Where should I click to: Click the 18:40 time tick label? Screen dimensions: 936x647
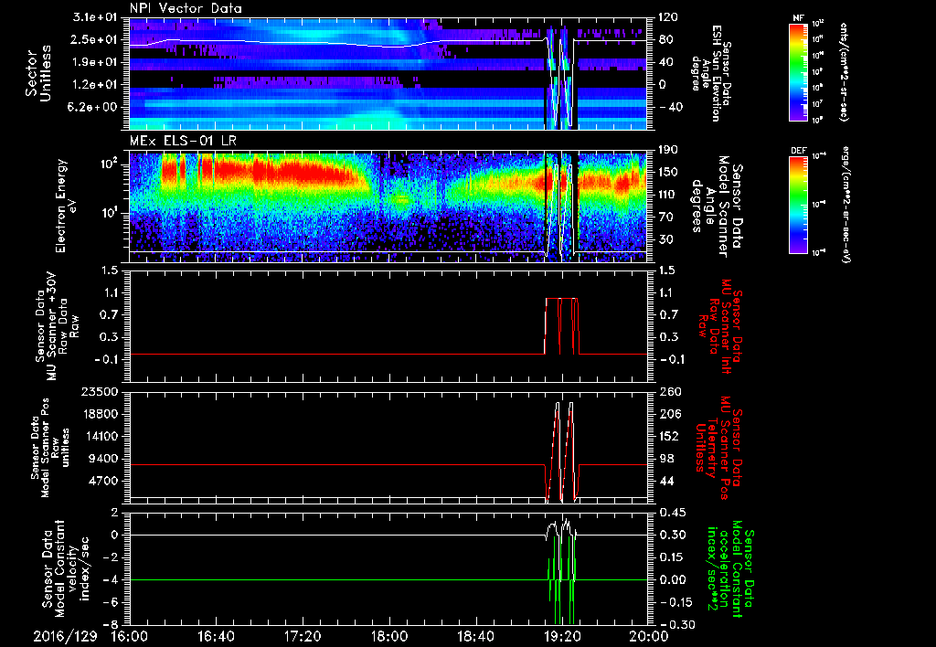pos(475,636)
